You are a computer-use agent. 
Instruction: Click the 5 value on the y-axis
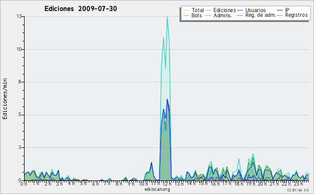(x=20, y=114)
